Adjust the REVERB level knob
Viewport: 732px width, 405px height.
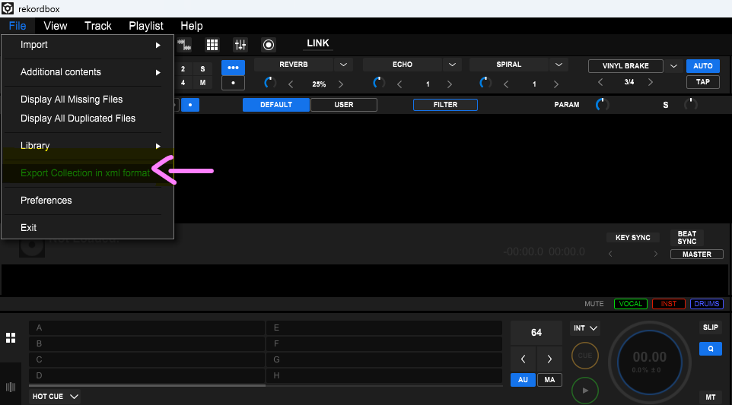(x=270, y=83)
